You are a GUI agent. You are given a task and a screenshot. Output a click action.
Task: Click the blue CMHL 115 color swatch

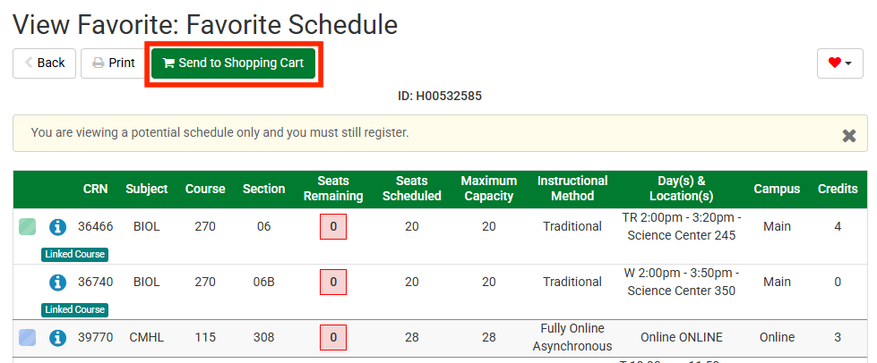28,338
